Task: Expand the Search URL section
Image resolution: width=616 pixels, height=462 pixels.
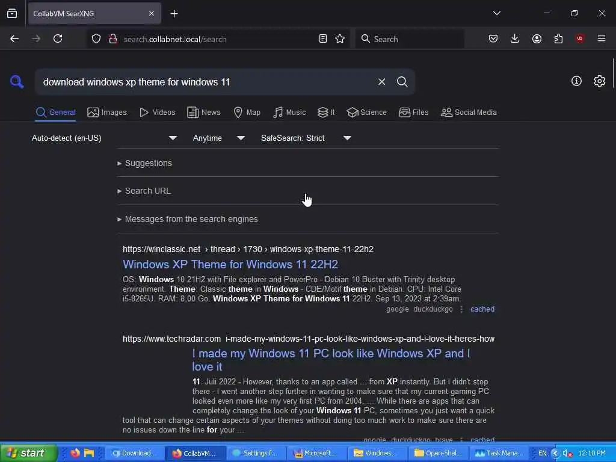Action: pyautogui.click(x=144, y=191)
